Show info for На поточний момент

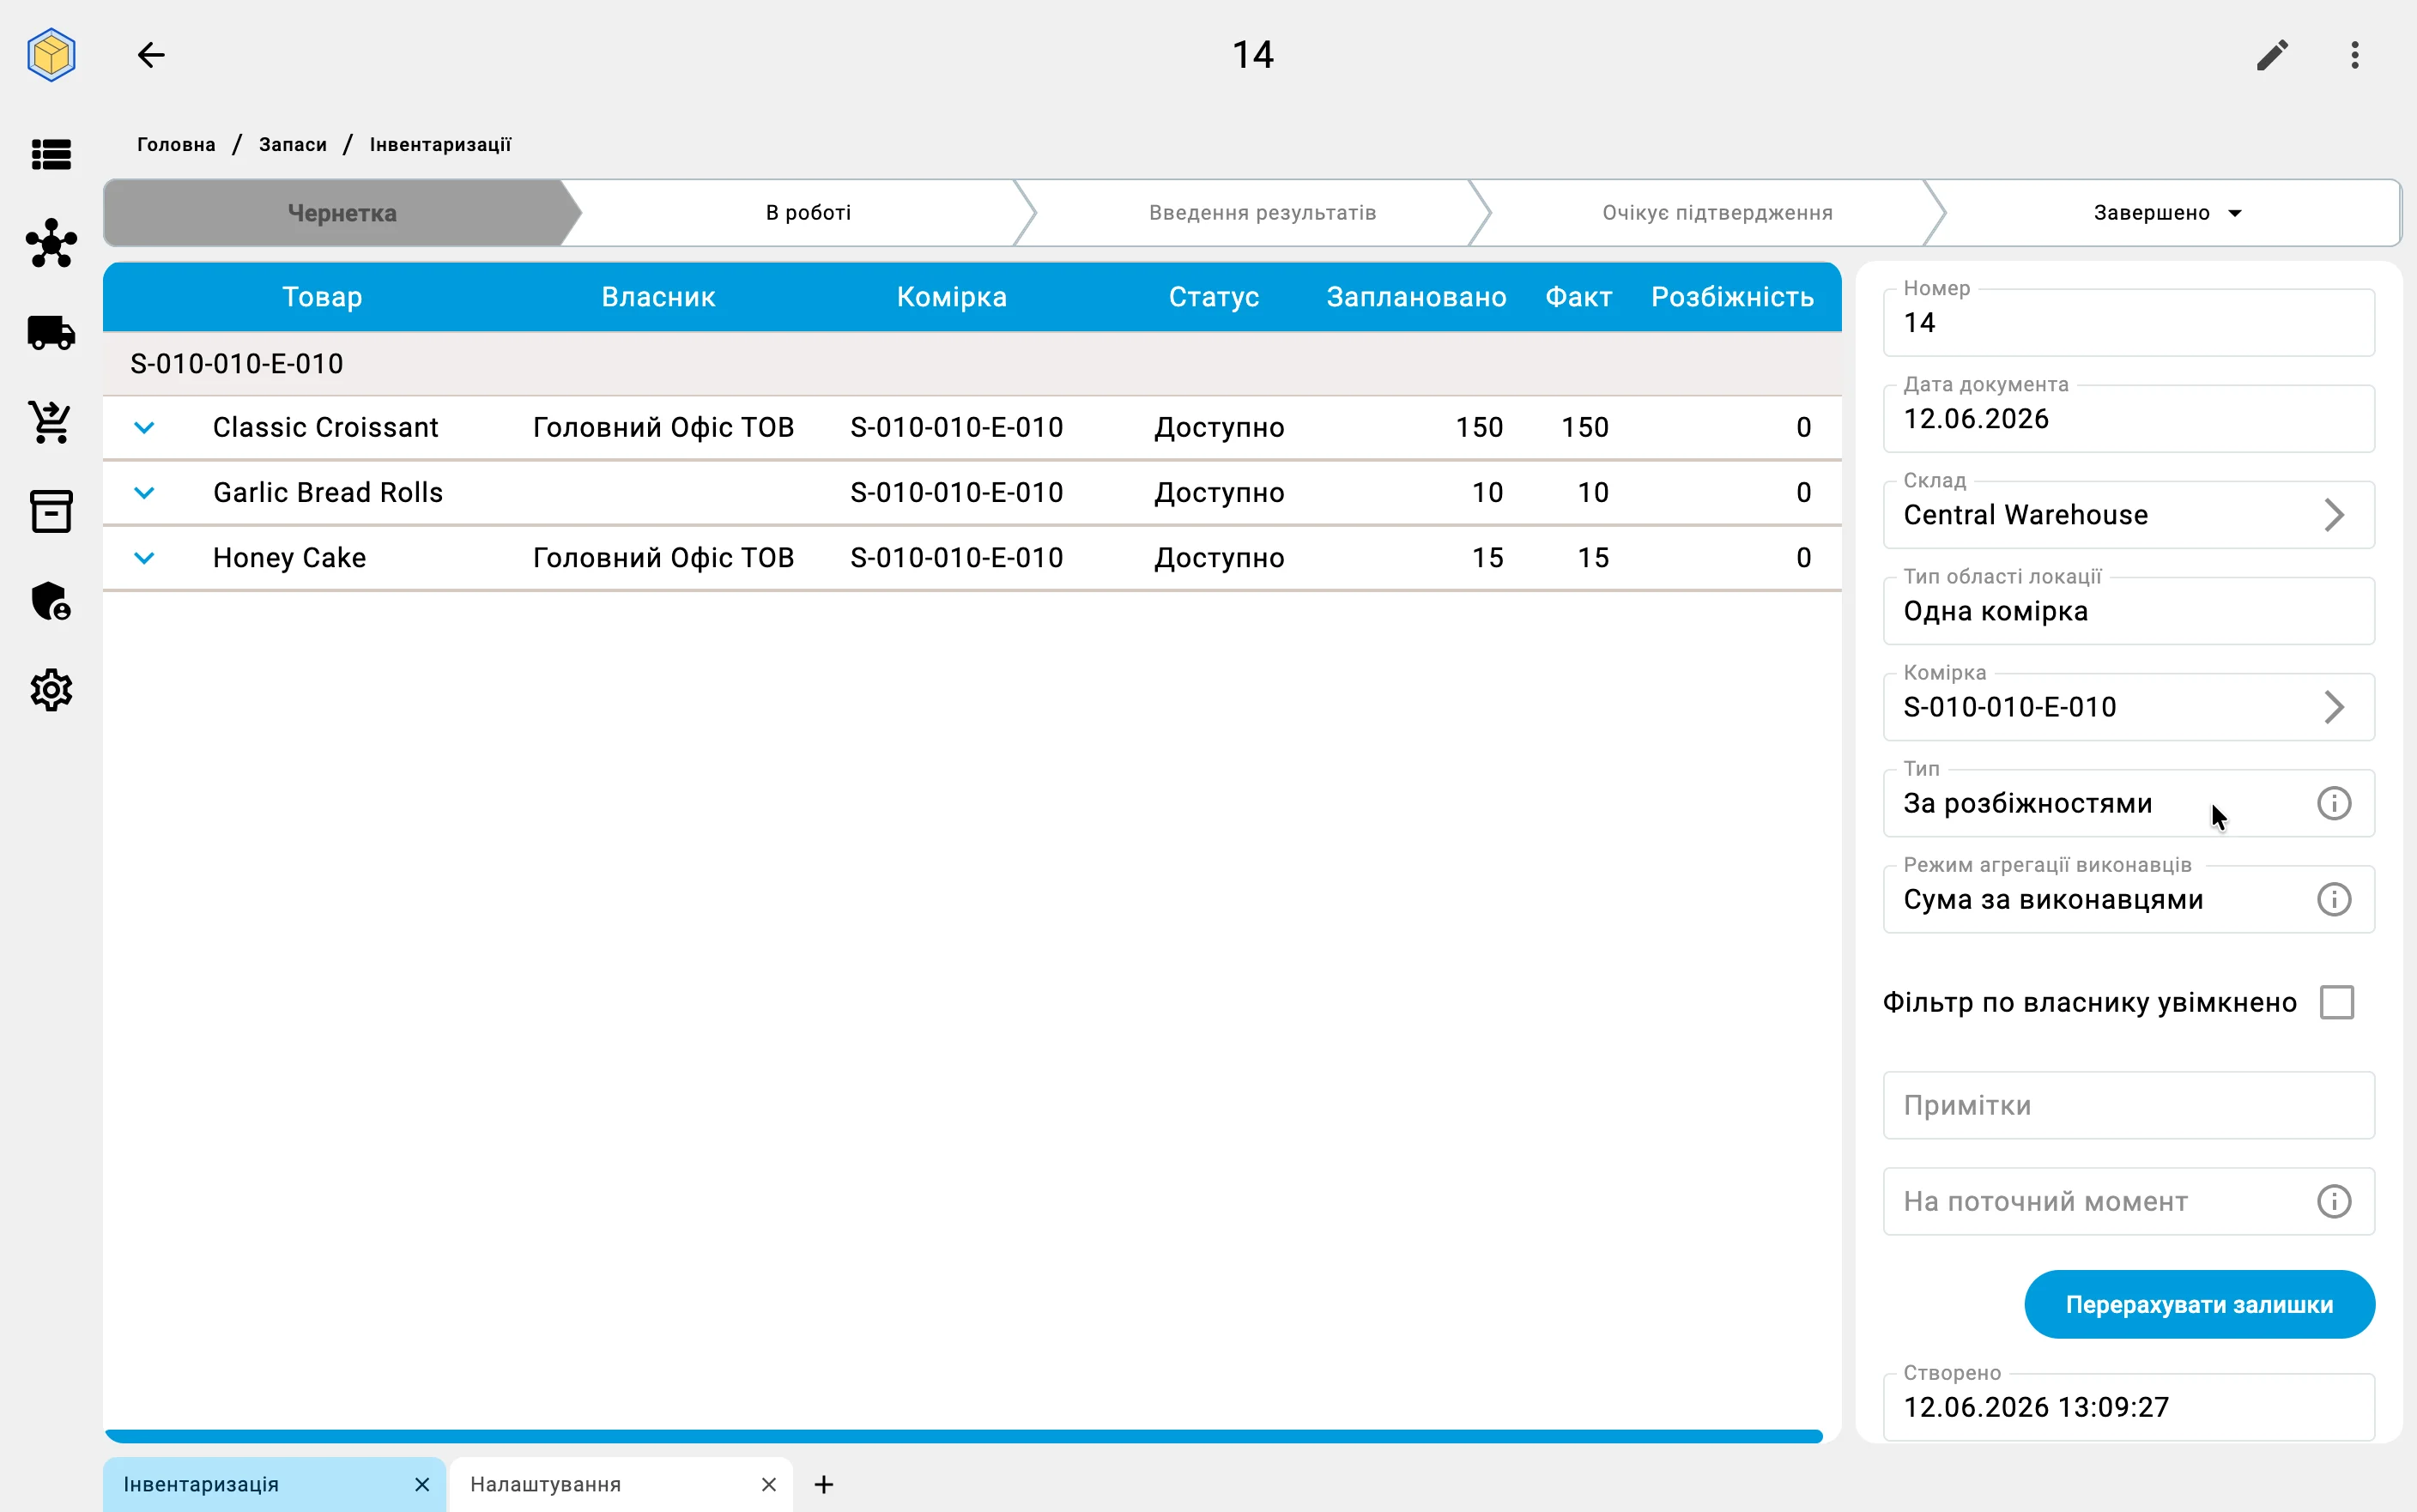tap(2334, 1201)
